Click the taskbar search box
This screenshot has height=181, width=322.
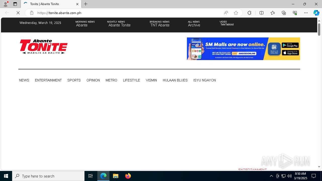pos(48,176)
